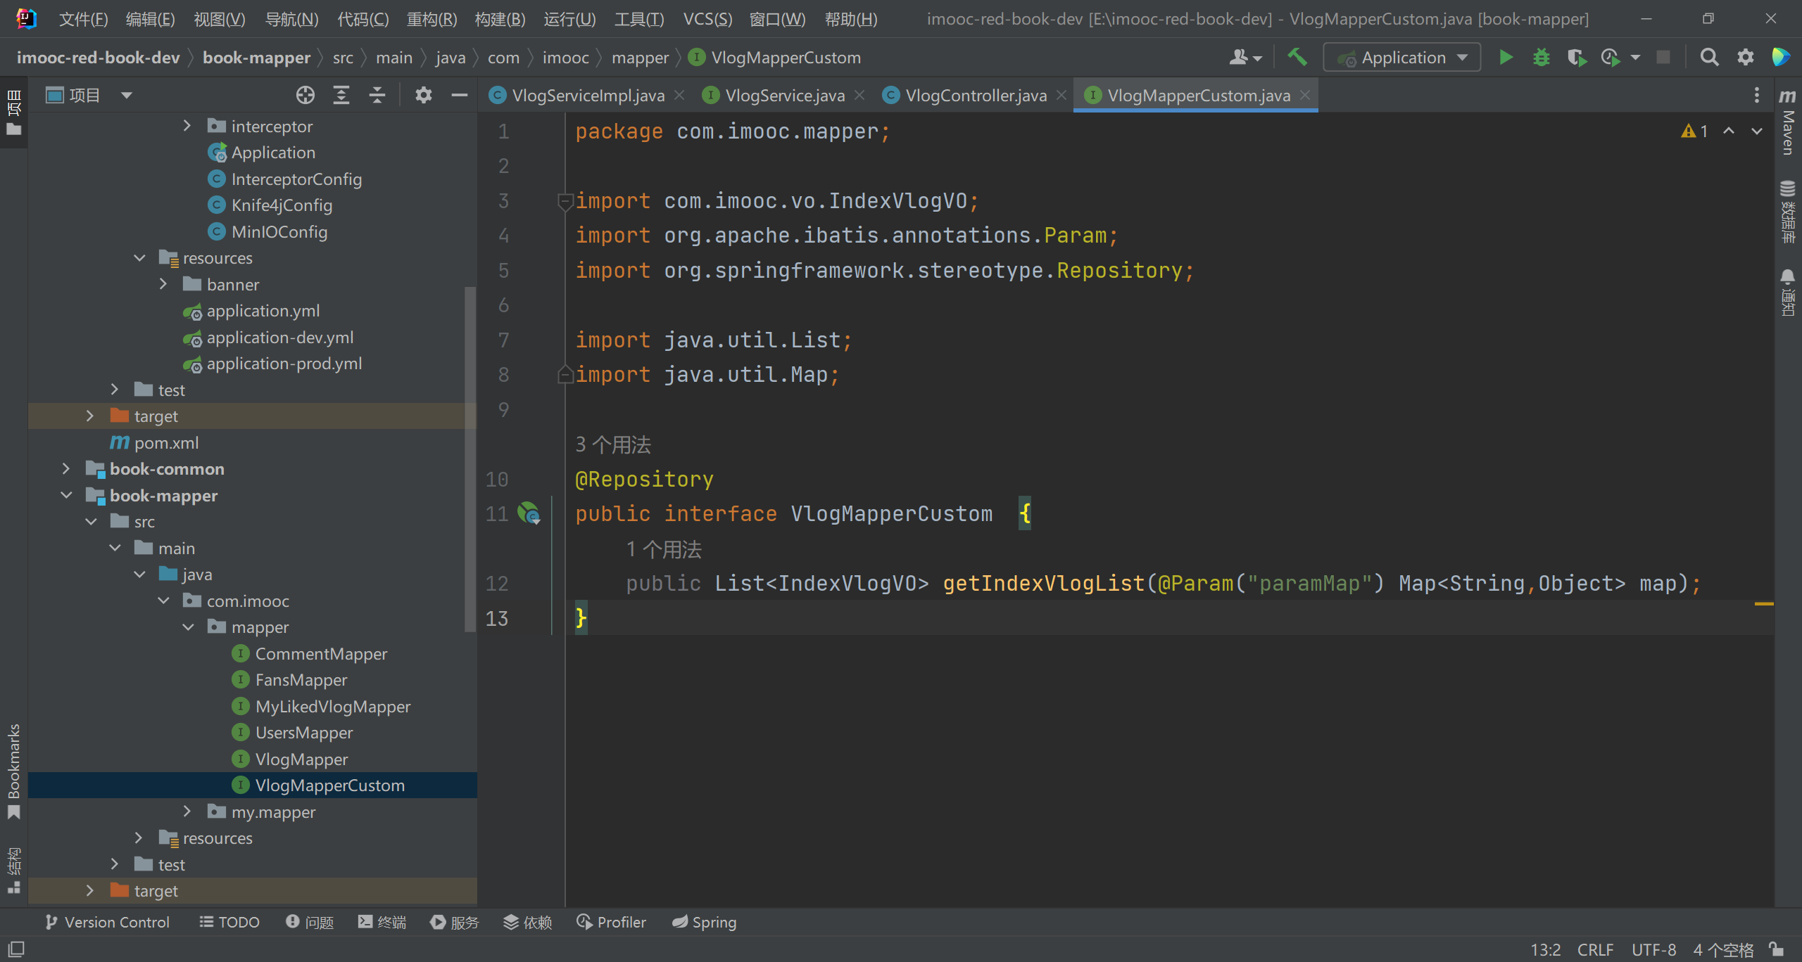
Task: Run with coverage shield icon
Action: [x=1576, y=58]
